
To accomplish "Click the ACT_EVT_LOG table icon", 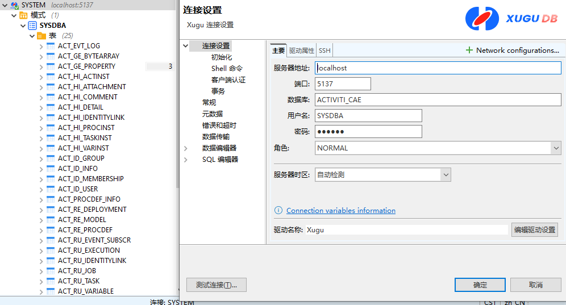I will [x=51, y=46].
